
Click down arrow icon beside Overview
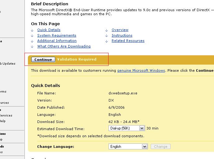107,30
